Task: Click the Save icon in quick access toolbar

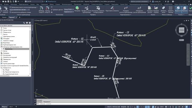Action: [8, 1]
